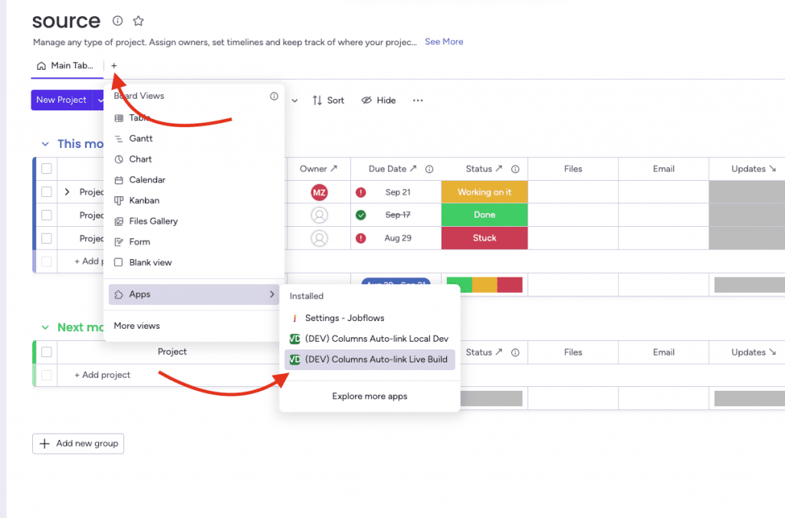Image resolution: width=785 pixels, height=518 pixels.
Task: Click the Local Dev app icon
Action: 295,339
